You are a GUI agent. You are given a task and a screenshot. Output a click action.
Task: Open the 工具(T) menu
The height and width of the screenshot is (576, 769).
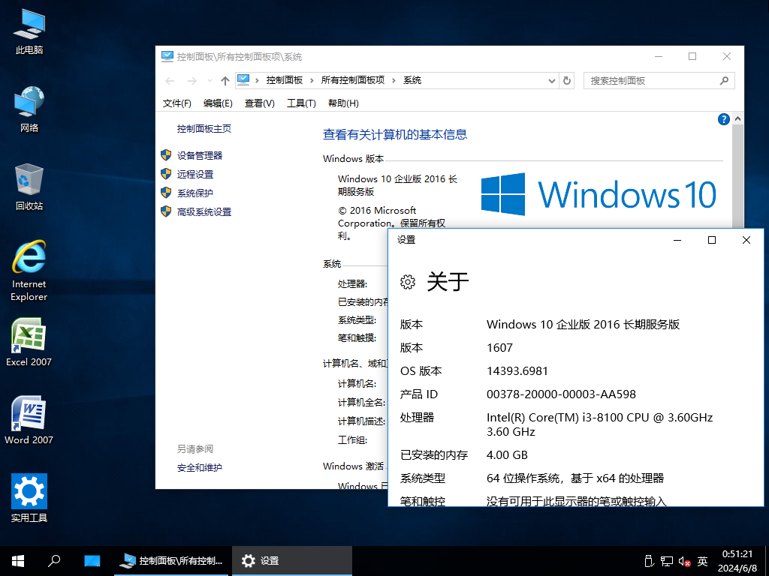point(301,103)
